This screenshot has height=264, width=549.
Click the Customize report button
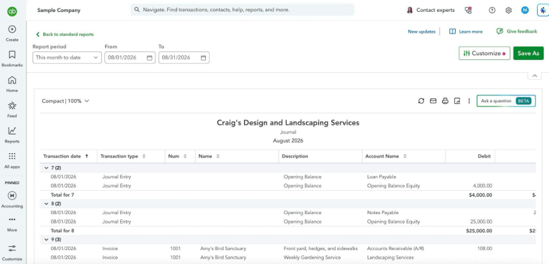pos(484,53)
